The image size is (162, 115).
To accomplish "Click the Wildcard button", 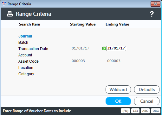I will click(x=118, y=89).
